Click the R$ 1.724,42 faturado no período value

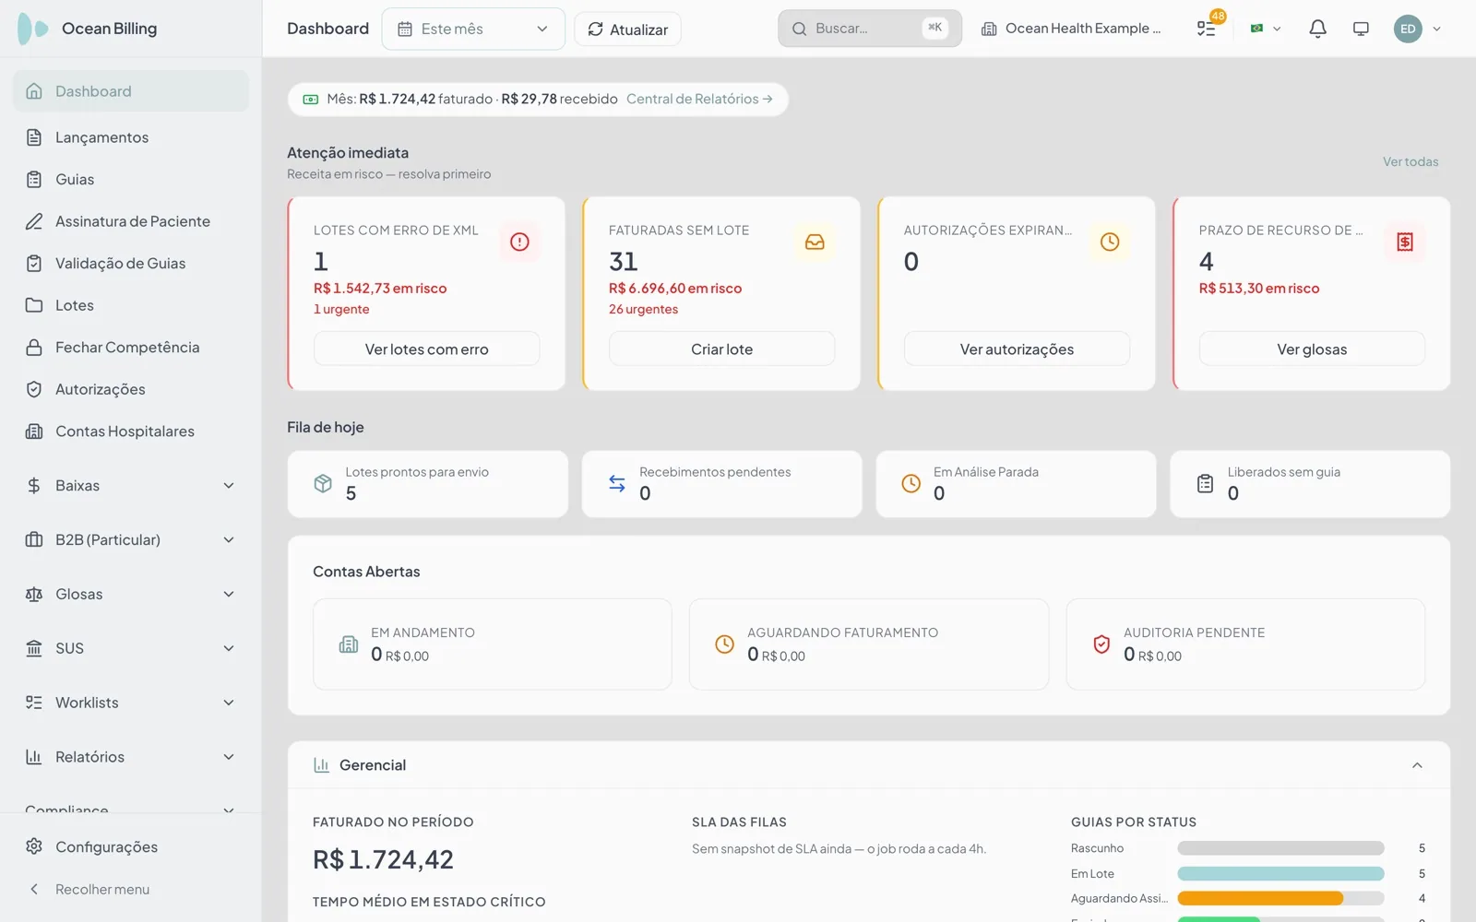click(x=383, y=859)
